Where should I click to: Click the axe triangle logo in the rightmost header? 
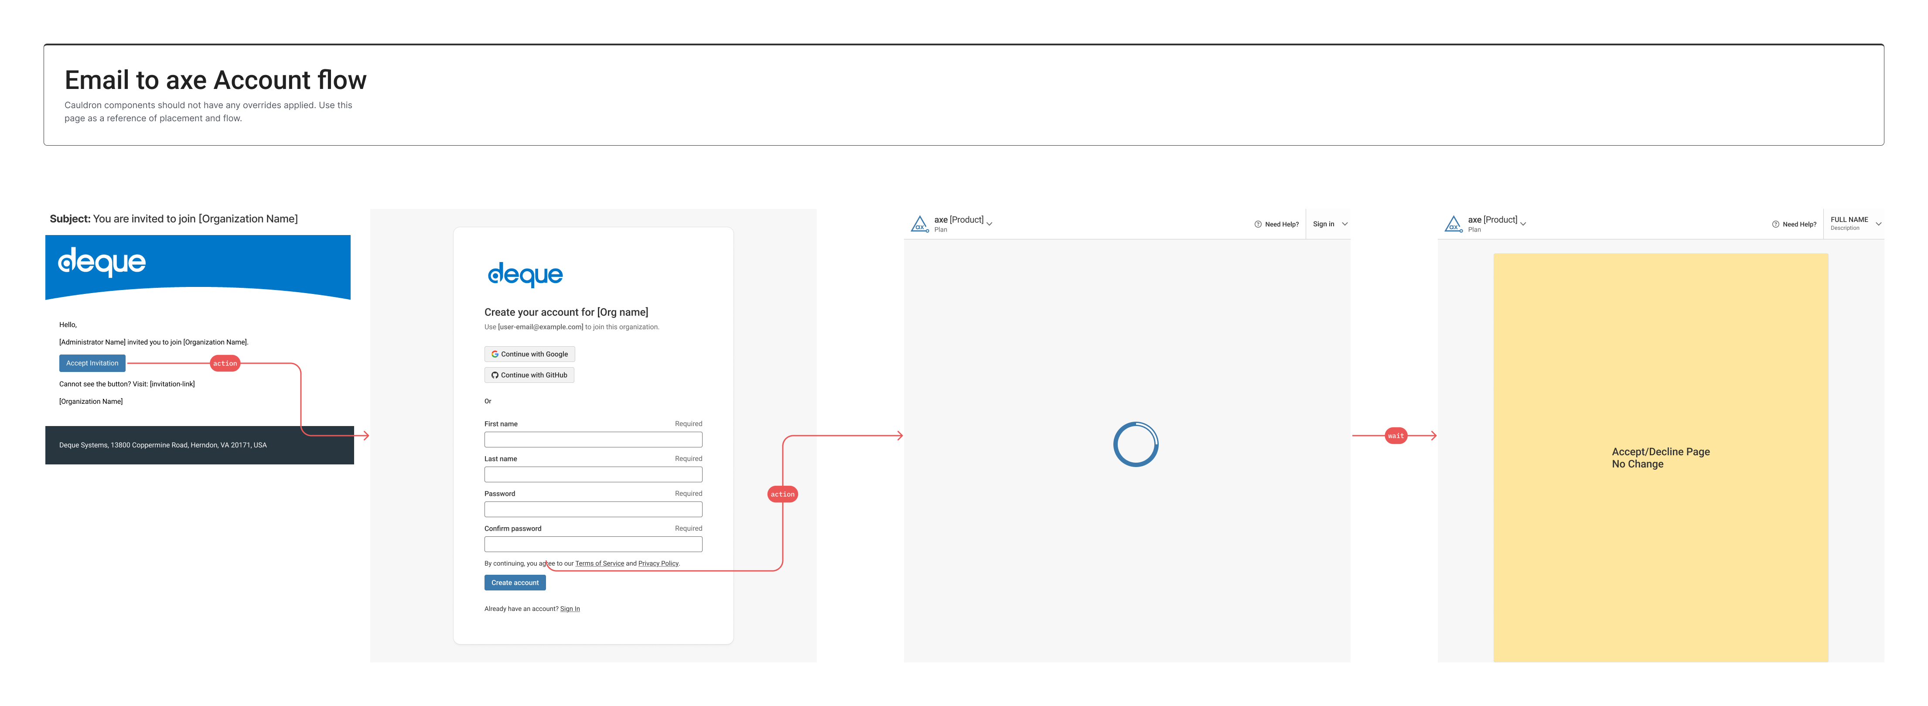click(x=1454, y=223)
